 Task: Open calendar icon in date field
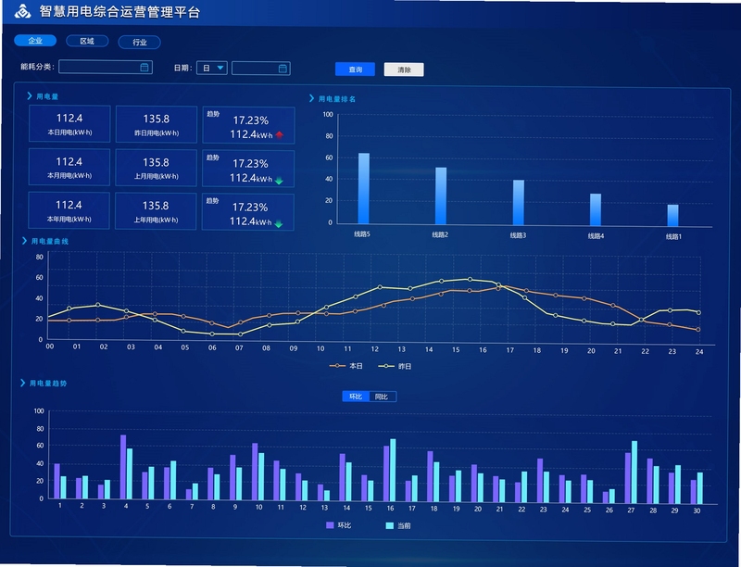coord(283,69)
